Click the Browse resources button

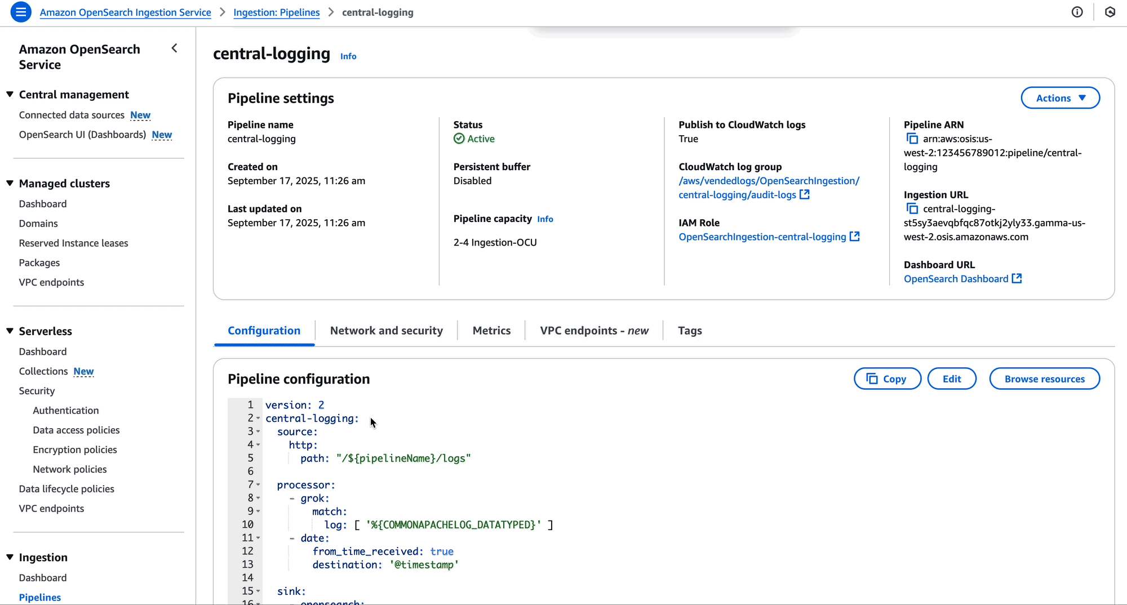1044,379
